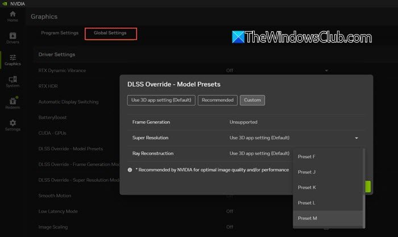The image size is (398, 237).
Task: Click the CUDA - GPUs setting row
Action: [x=52, y=133]
